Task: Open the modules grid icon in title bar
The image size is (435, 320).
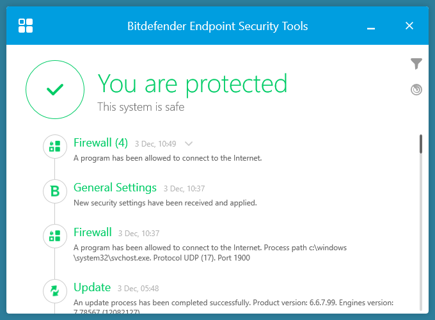Action: (26, 26)
